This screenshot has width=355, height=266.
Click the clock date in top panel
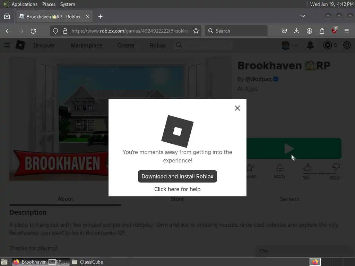332,4
